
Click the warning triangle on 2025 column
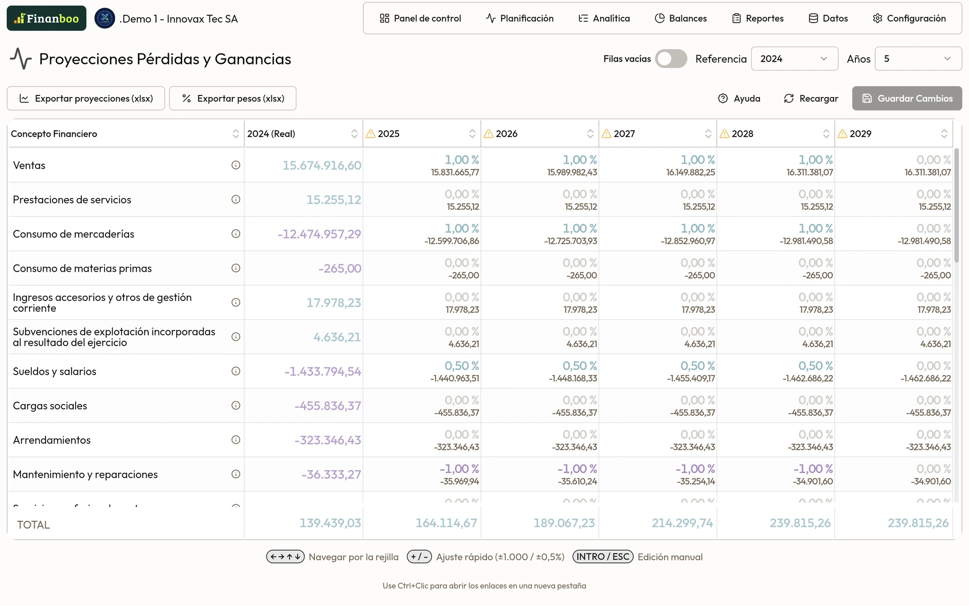pyautogui.click(x=370, y=134)
